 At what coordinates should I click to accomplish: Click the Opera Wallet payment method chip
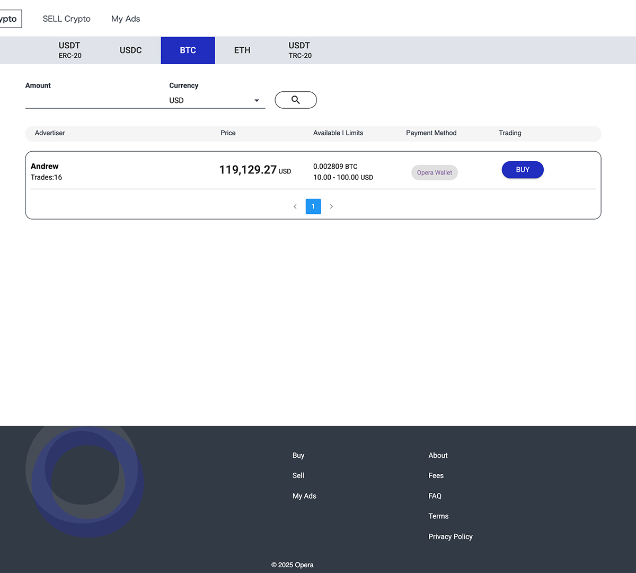[x=434, y=172]
